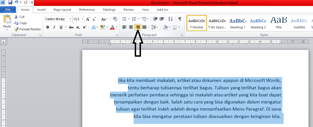The image size is (313, 127).
Task: Apply the No Spacing style
Action: [217, 23]
